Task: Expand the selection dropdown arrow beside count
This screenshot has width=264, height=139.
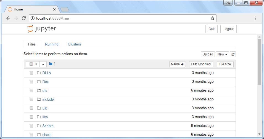Action: (43, 64)
